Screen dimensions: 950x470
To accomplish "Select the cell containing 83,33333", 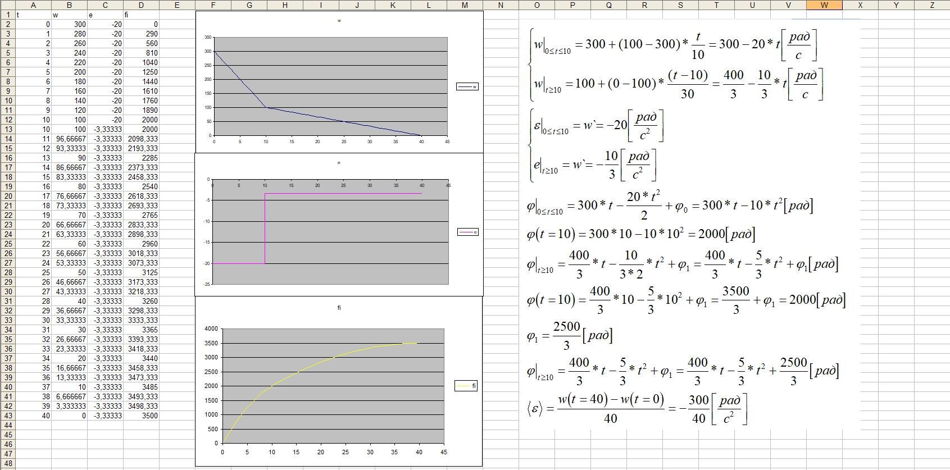I will [x=69, y=177].
